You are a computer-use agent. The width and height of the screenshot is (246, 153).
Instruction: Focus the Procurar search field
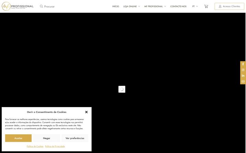49,6
